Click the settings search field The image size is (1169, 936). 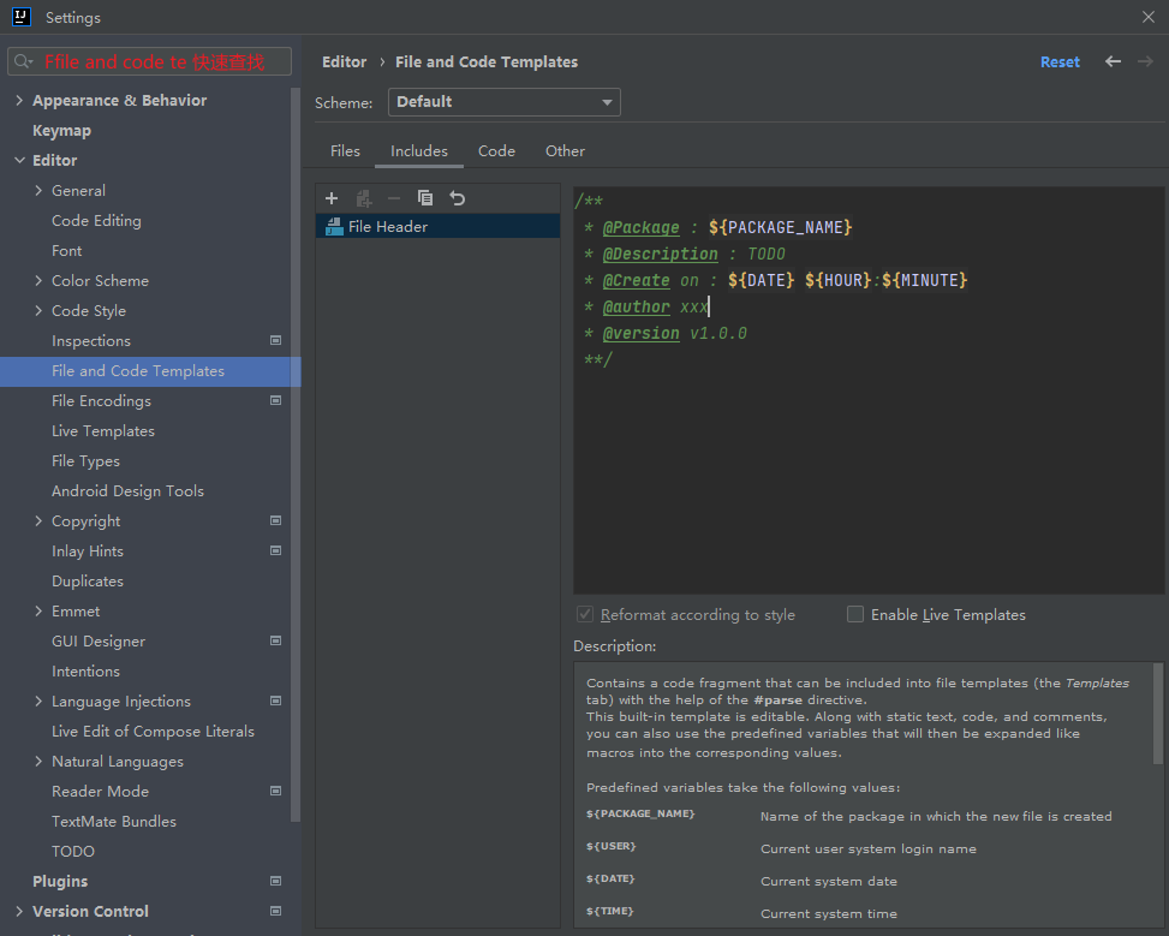coord(150,61)
